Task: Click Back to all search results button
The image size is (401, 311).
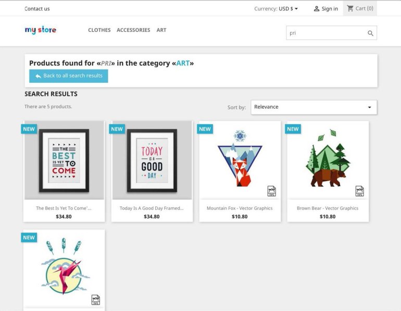Action: tap(69, 76)
